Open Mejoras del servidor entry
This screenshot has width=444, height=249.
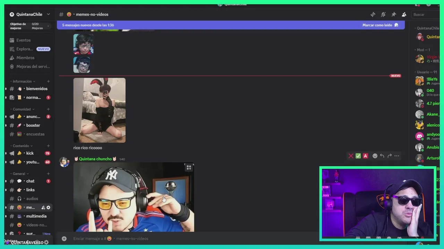[30, 66]
